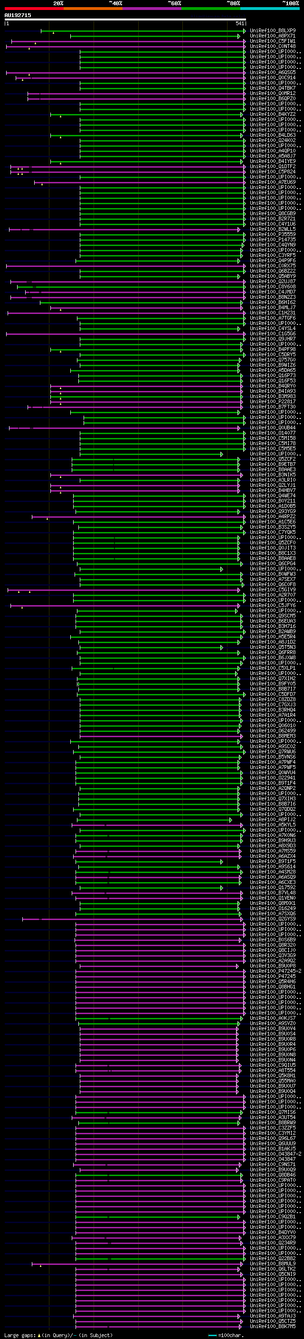Click hit label UniRef100_Q6BZ22
304x1339 pixels.
pos(273,271)
